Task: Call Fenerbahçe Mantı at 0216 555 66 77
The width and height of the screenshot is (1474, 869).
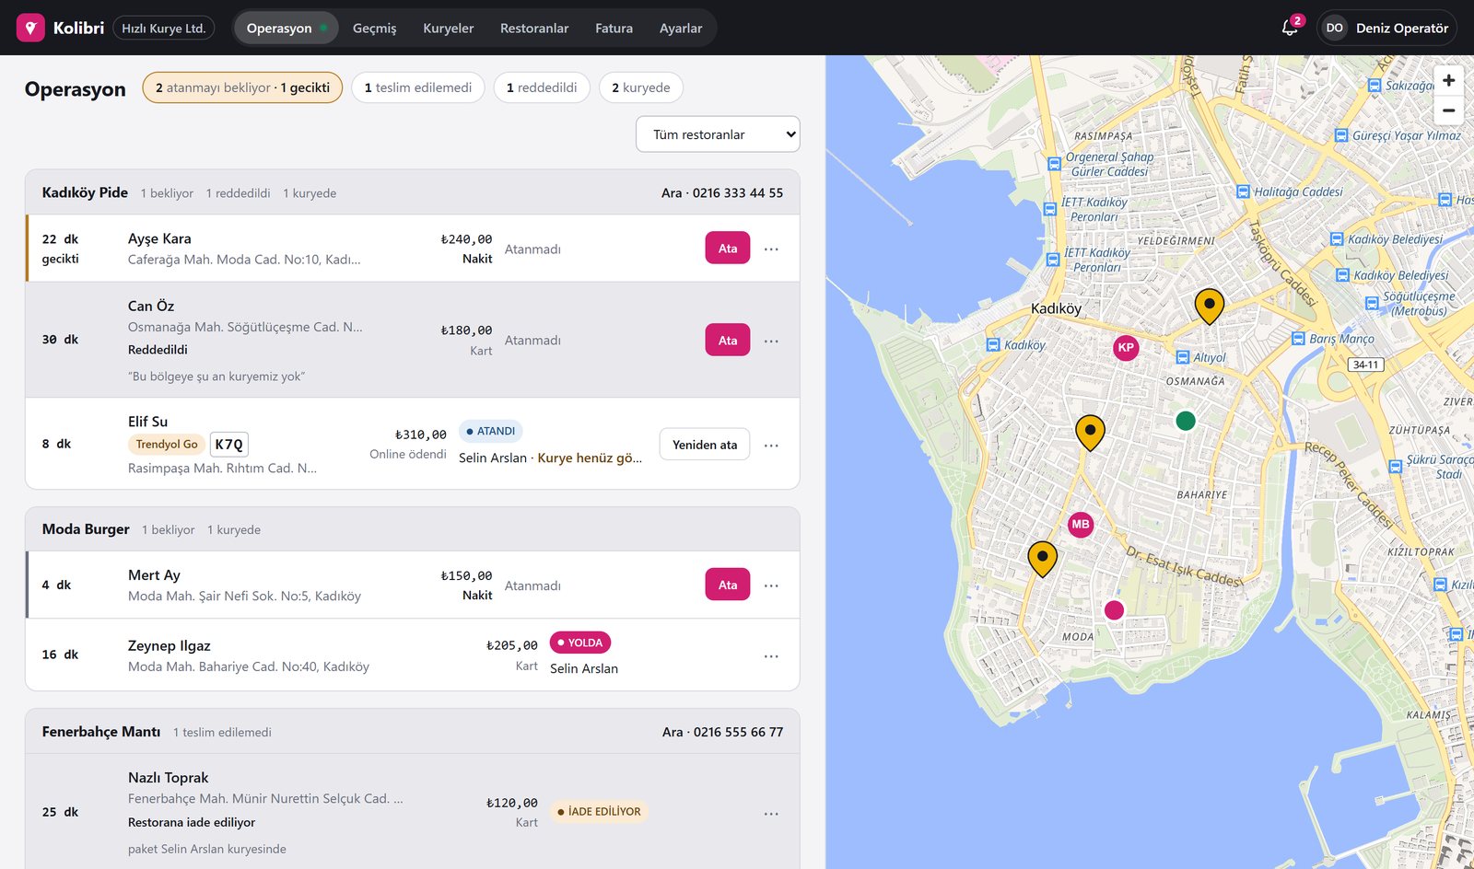Action: coord(723,732)
